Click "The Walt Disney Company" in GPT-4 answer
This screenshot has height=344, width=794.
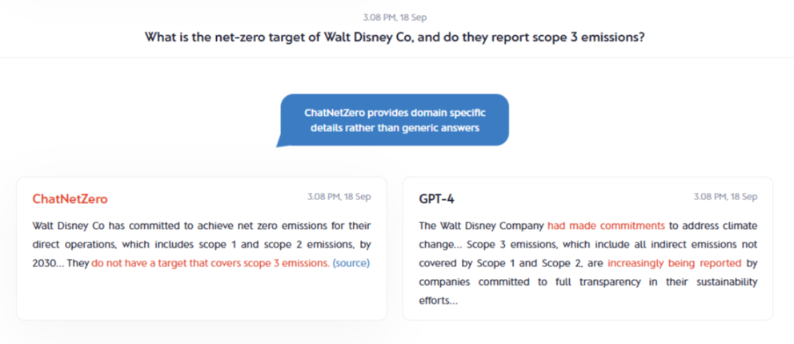tap(482, 226)
